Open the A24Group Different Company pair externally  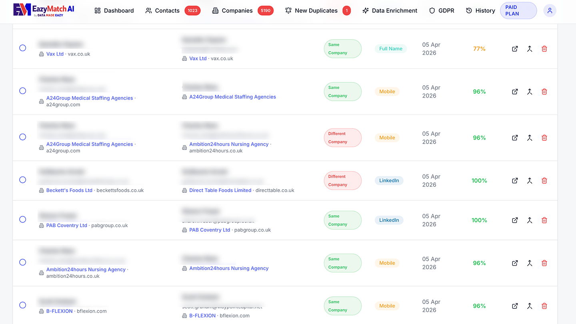515,138
